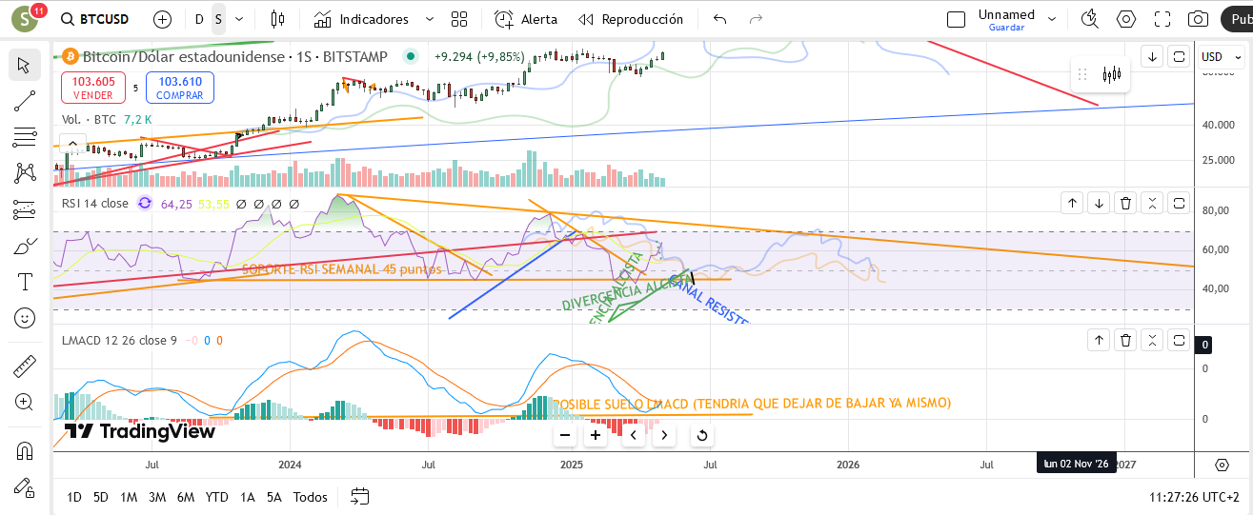Click the 103.605 VENDER sell button
This screenshot has height=515, width=1253.
coord(92,88)
